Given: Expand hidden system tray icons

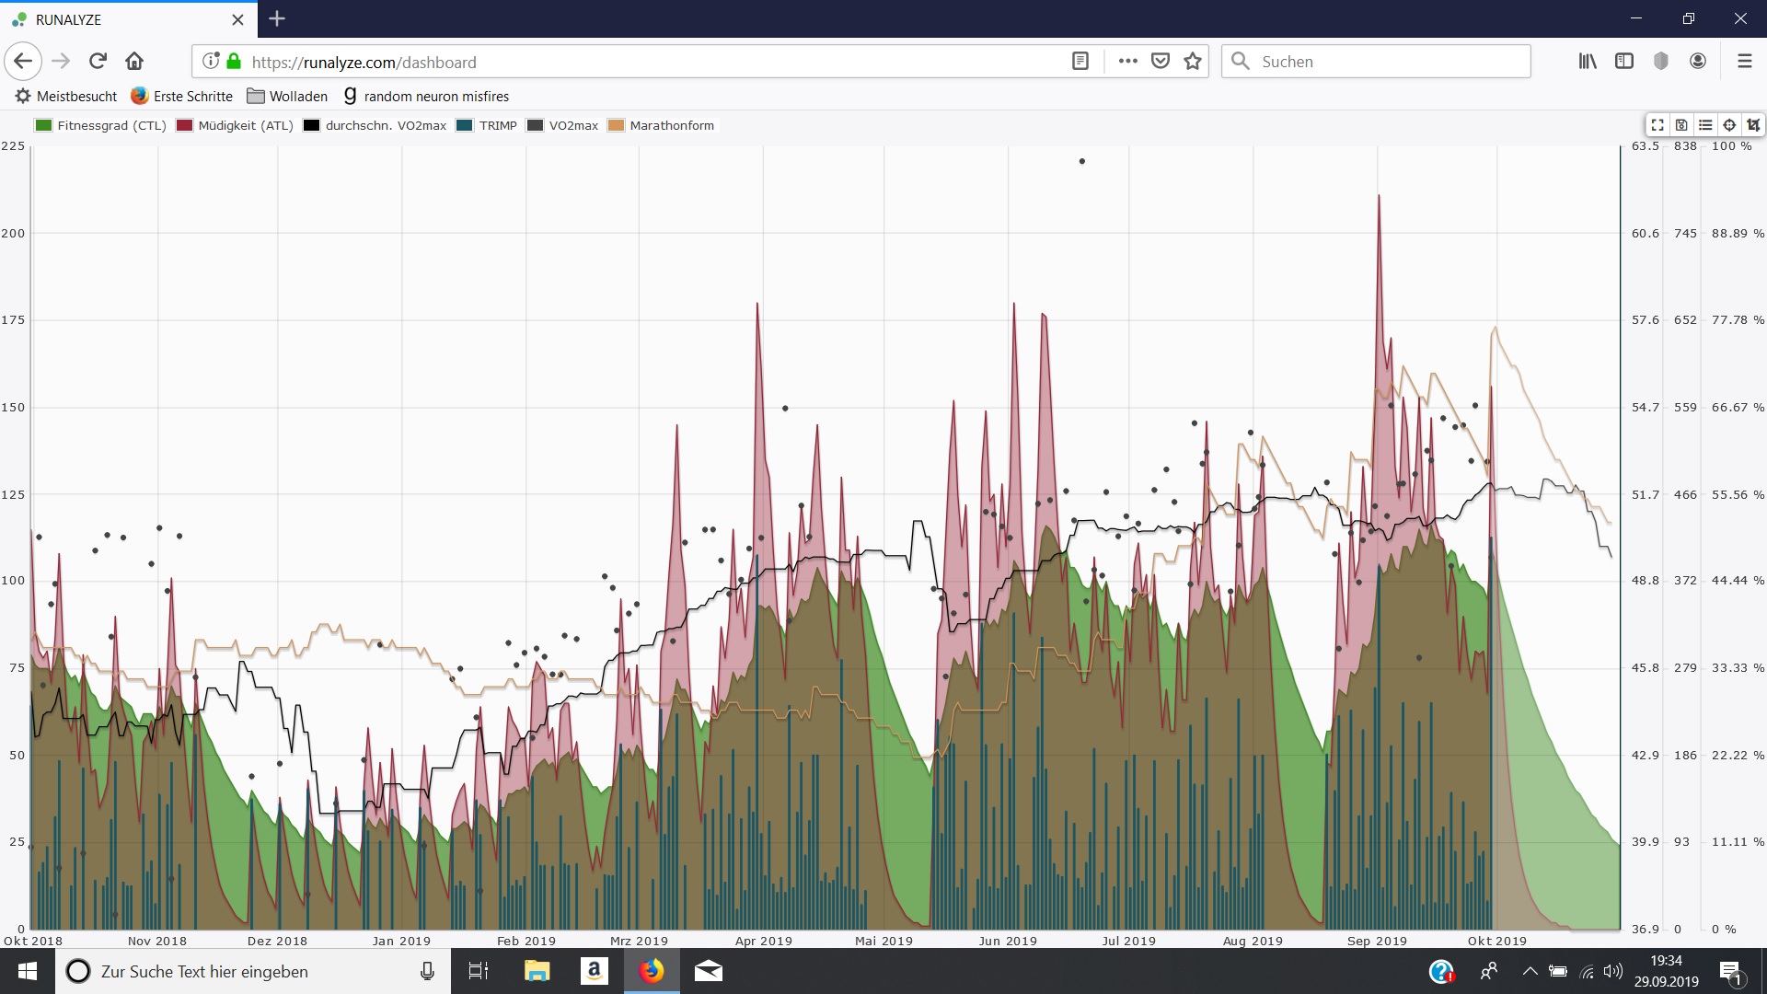Looking at the screenshot, I should pyautogui.click(x=1530, y=971).
